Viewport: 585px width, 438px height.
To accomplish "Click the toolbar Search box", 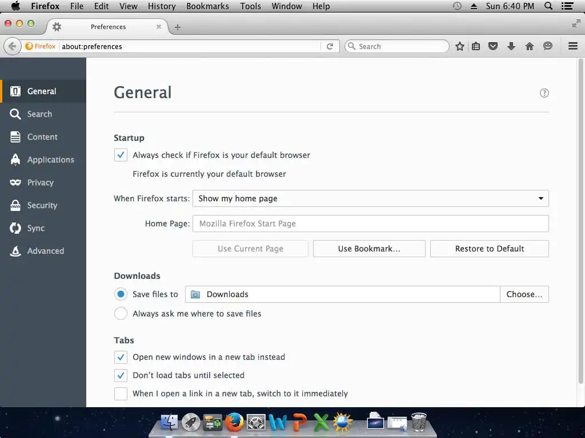I will 397,46.
